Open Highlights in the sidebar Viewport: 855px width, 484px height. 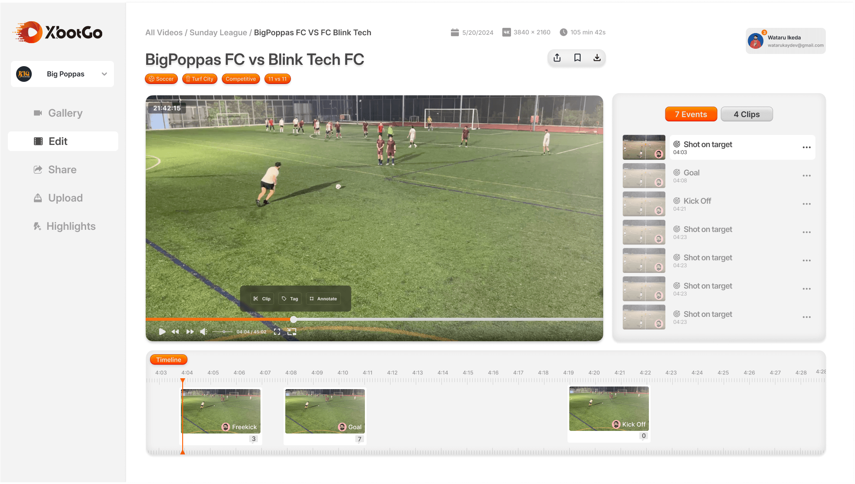click(71, 226)
